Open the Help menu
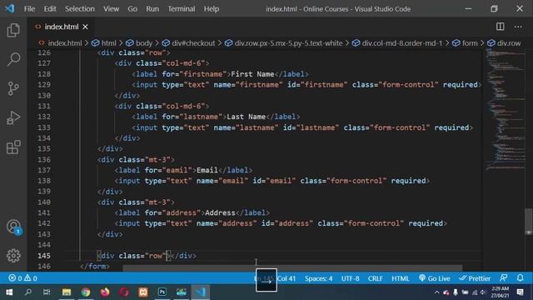This screenshot has width=533, height=300. coord(211,9)
